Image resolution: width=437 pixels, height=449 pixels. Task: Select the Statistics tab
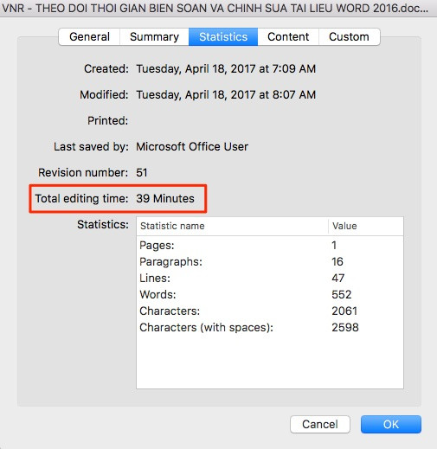click(x=223, y=37)
